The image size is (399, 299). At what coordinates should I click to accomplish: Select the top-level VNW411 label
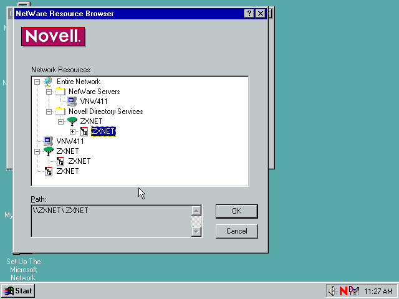[x=70, y=141]
